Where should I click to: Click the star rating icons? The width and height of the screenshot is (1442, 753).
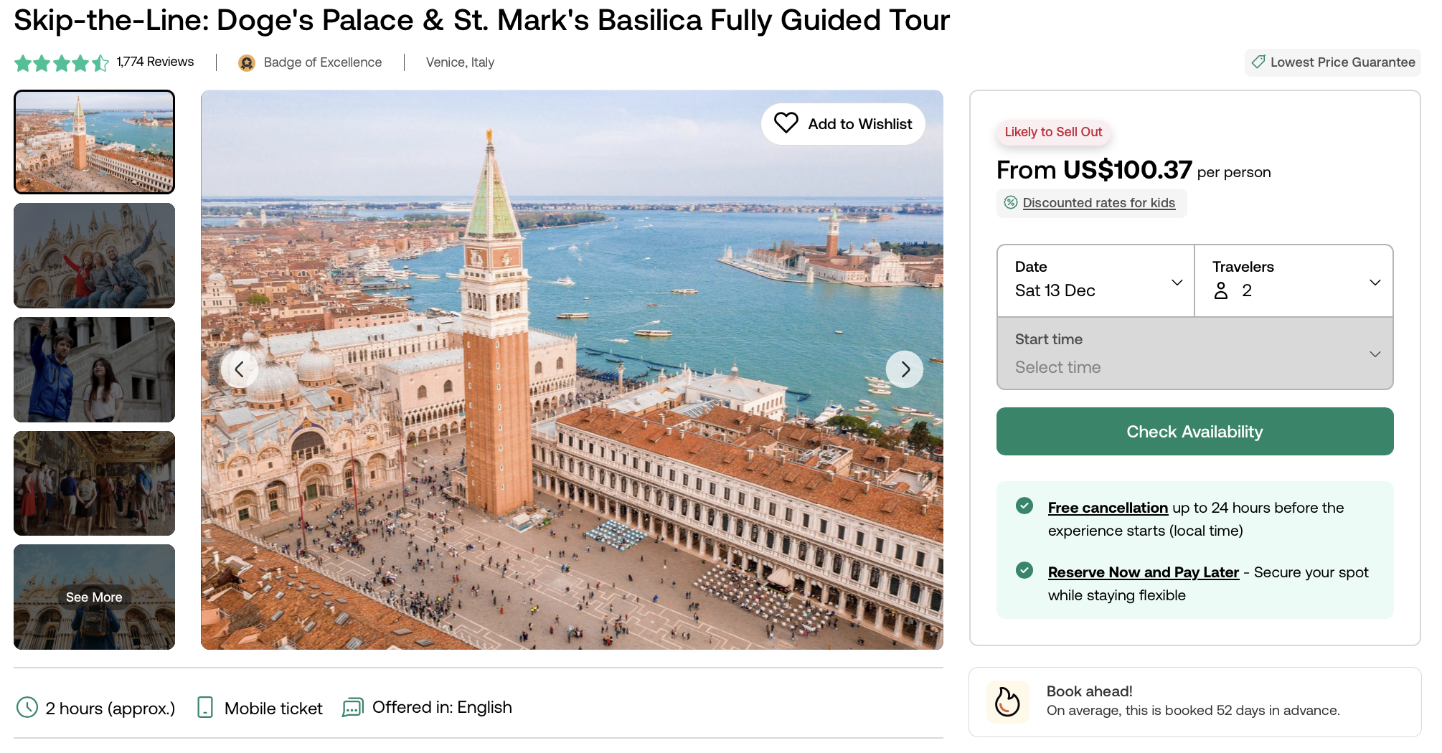pos(62,63)
